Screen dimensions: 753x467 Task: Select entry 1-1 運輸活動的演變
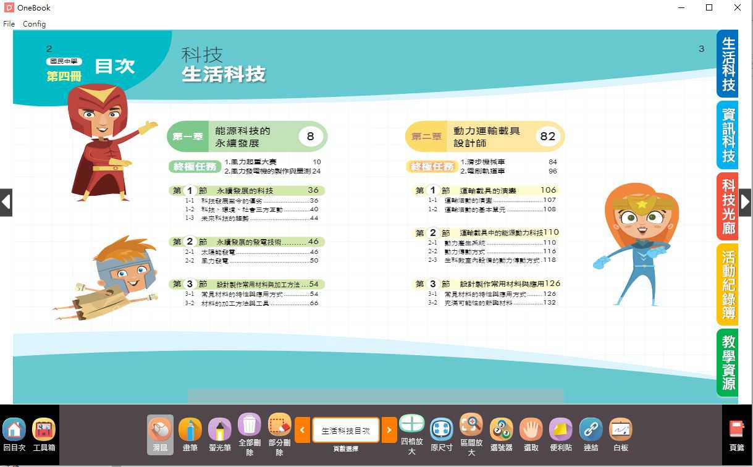coord(492,200)
